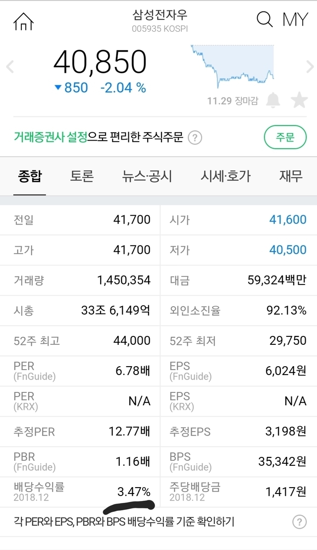Screen dimensions: 317x550
Task: Go to the home screen icon
Action: [x=23, y=20]
